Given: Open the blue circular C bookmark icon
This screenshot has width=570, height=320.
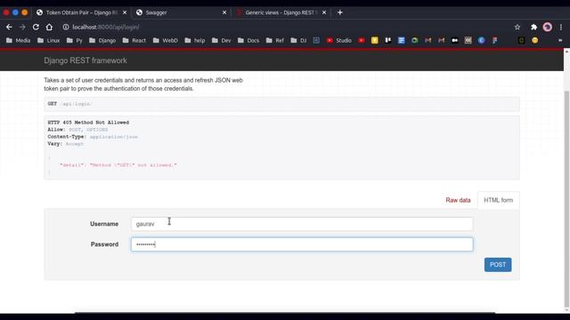Looking at the screenshot, I should point(481,40).
